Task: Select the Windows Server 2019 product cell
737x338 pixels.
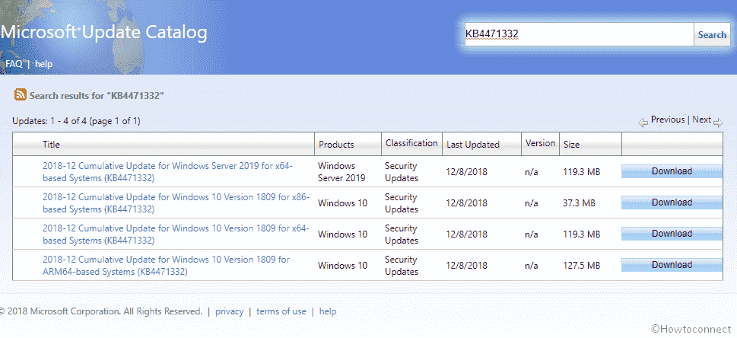Action: pyautogui.click(x=341, y=172)
